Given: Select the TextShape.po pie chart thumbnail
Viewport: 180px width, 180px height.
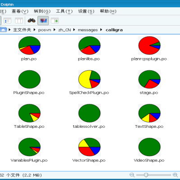Looking at the screenshot, I should click(149, 113).
